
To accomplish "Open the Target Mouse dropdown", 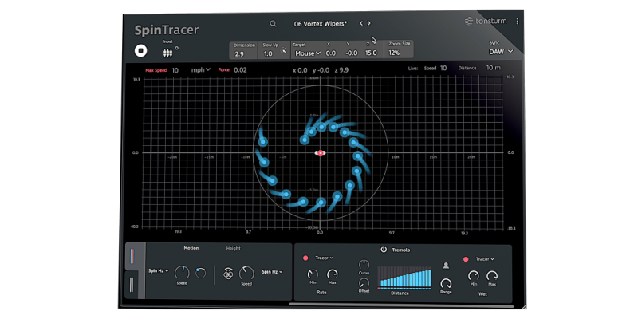I will (x=308, y=53).
